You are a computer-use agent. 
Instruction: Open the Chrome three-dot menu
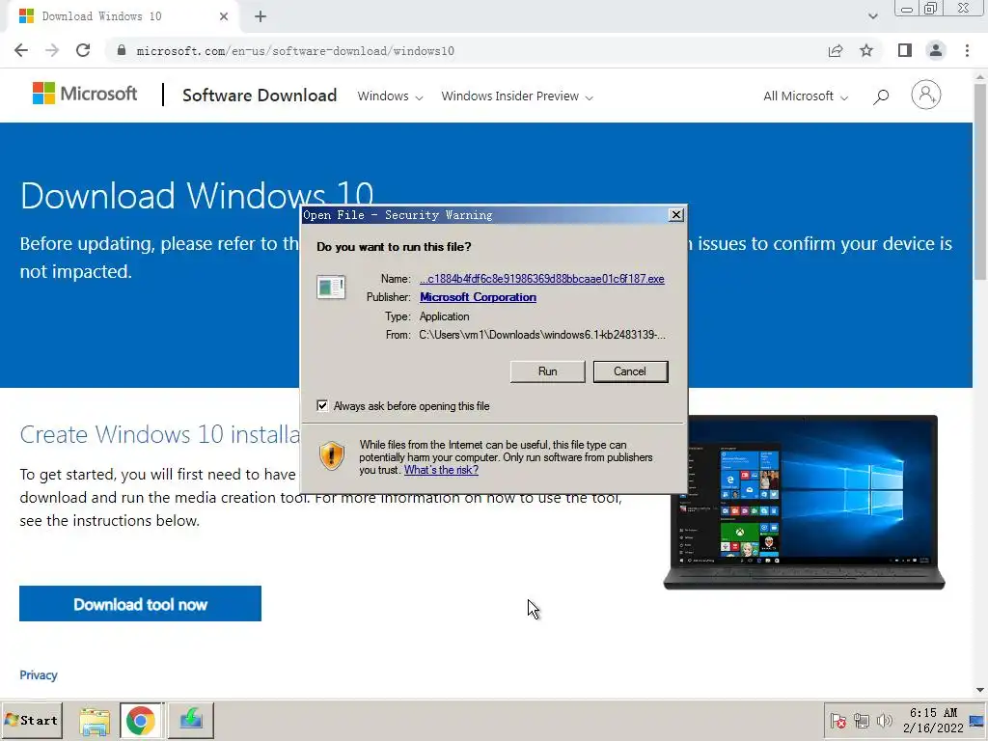tap(967, 50)
